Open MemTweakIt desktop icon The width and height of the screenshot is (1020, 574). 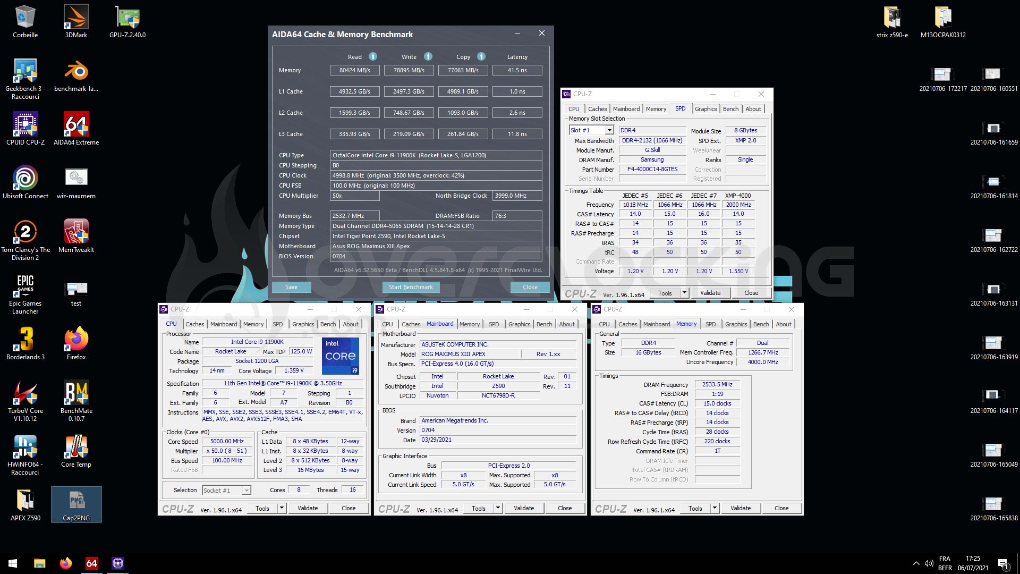point(76,236)
